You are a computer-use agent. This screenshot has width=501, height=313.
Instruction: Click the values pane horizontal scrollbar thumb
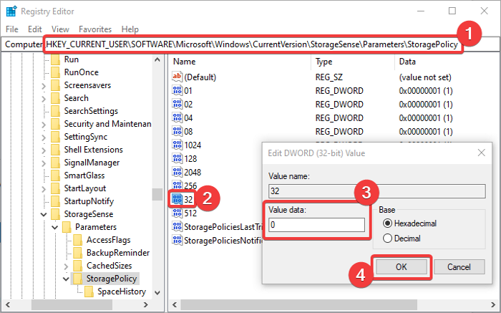click(298, 304)
